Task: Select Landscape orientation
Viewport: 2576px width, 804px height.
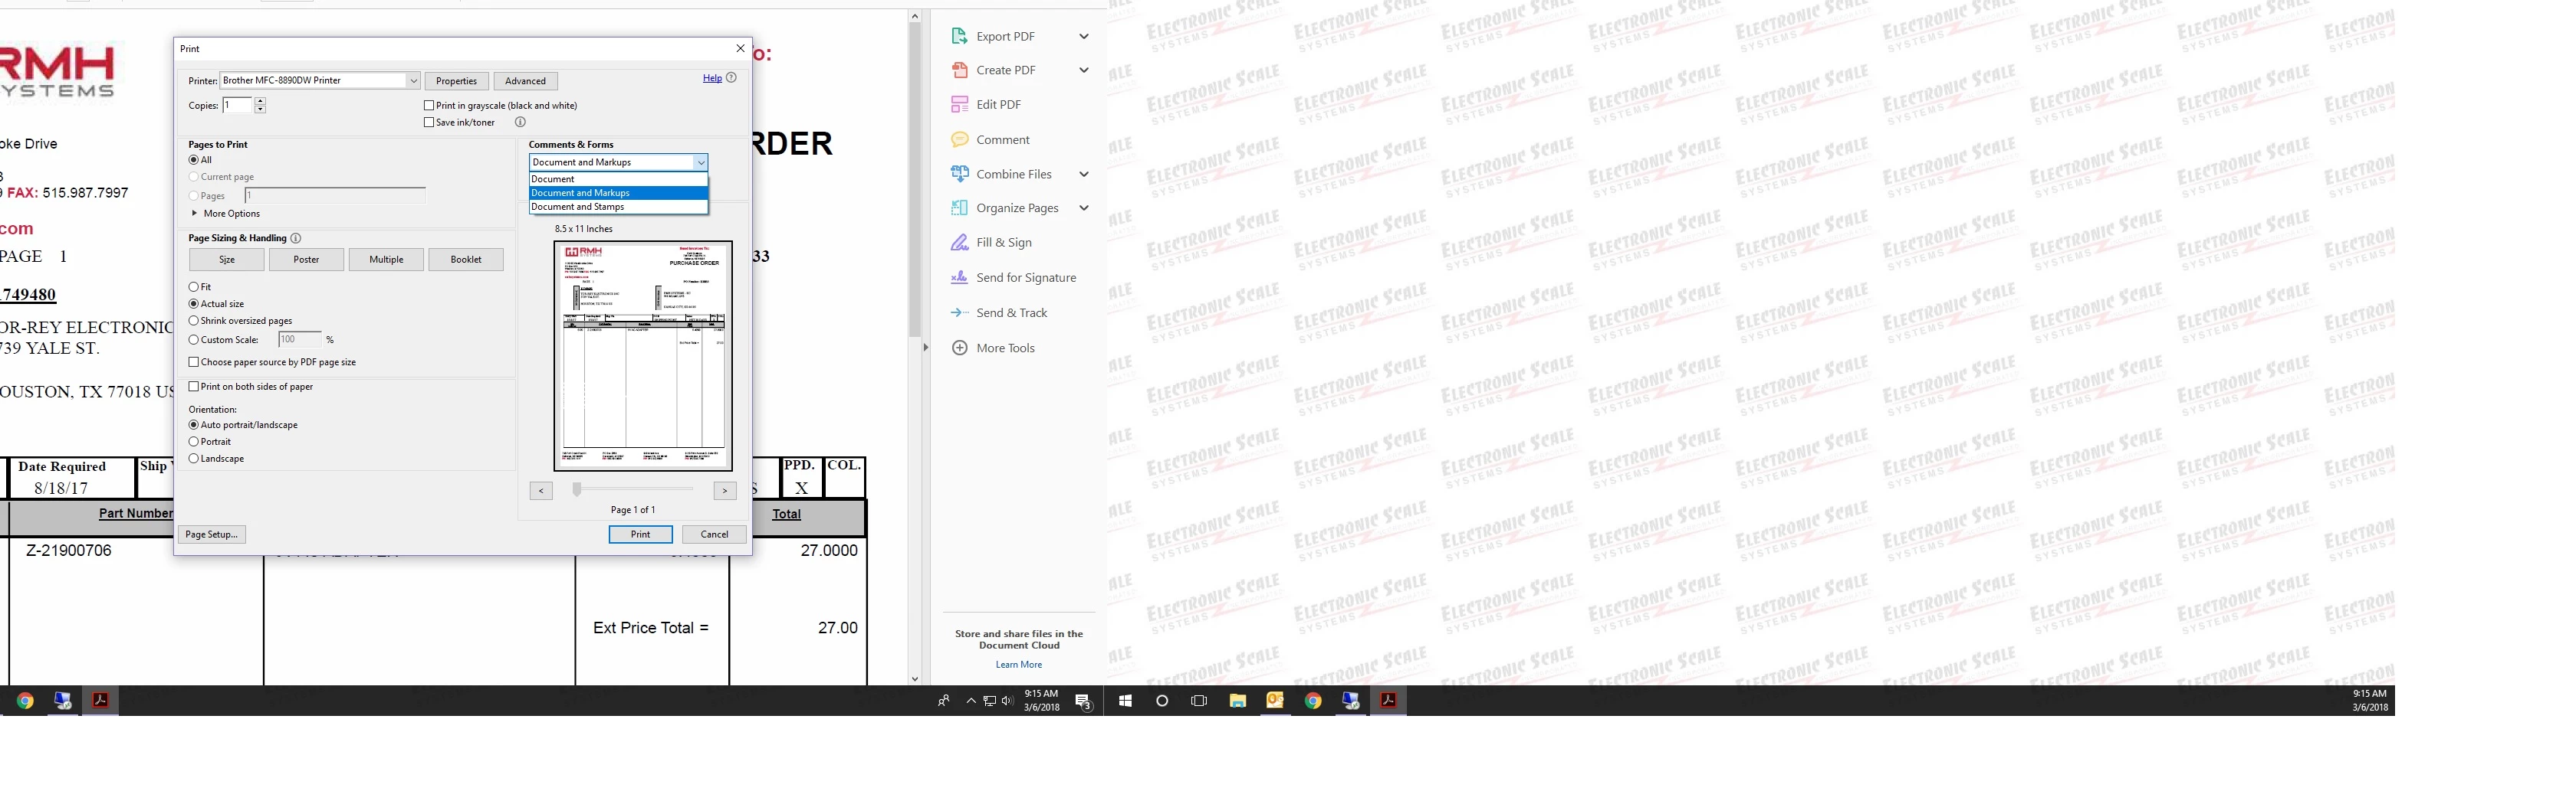Action: tap(193, 457)
